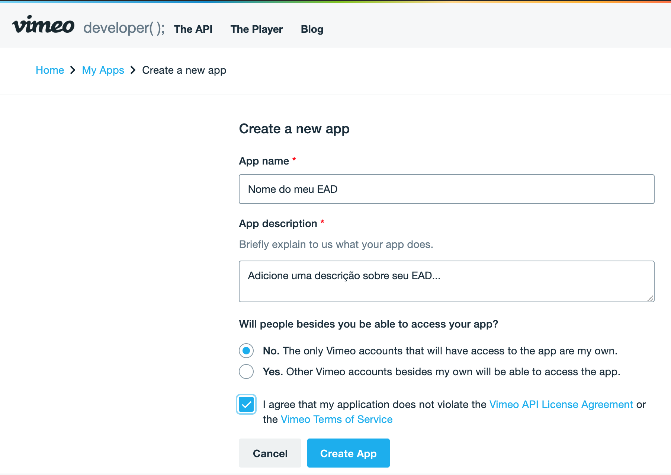Navigate to My Apps breadcrumb
Viewport: 671px width, 475px height.
103,70
